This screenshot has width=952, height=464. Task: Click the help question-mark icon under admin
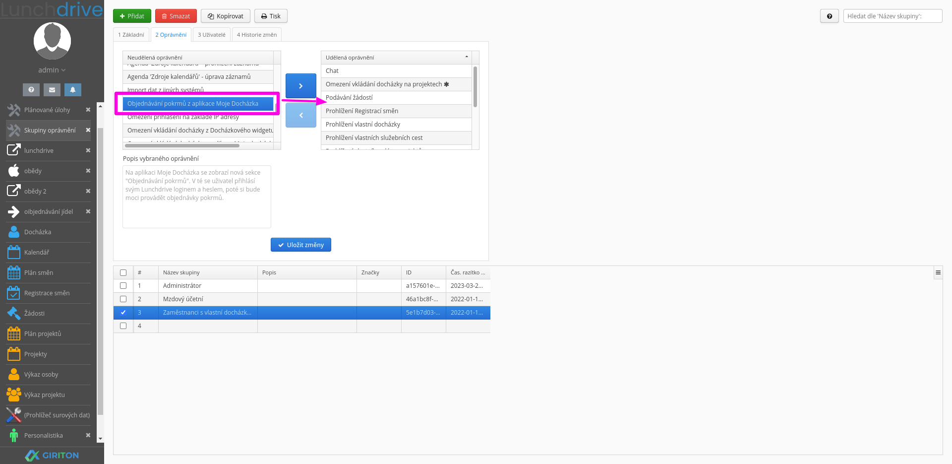(x=31, y=90)
